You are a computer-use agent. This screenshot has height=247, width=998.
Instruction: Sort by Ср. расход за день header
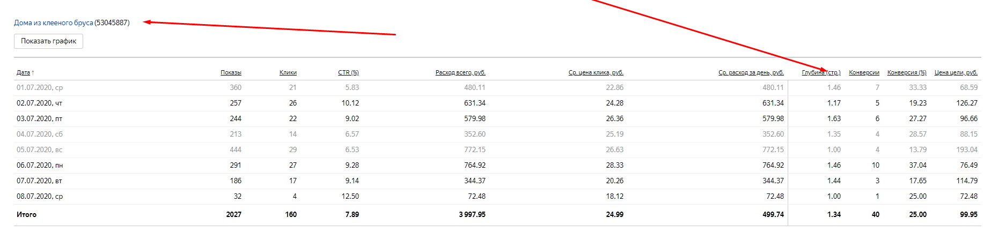coord(751,72)
